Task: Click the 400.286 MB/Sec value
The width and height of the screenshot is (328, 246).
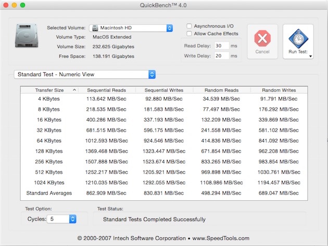Action: point(106,120)
